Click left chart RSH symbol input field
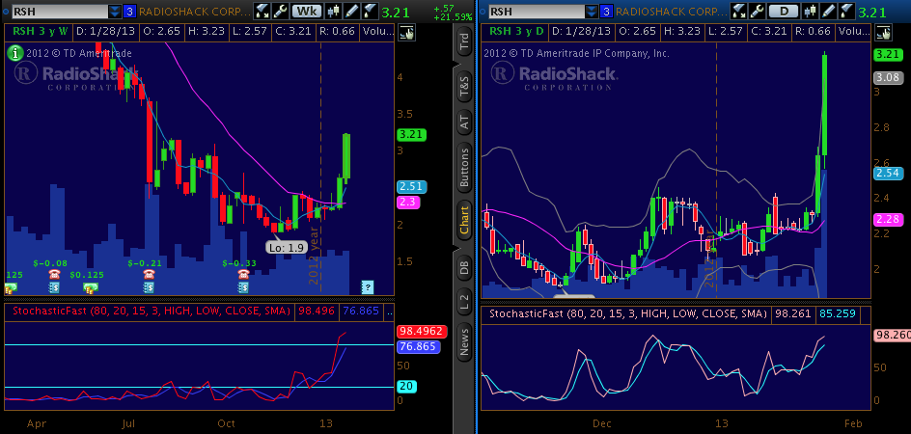The image size is (911, 434). coord(60,11)
